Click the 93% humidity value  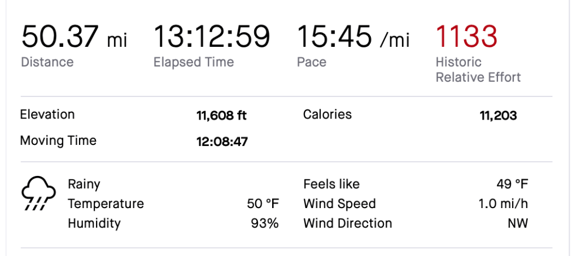[265, 223]
